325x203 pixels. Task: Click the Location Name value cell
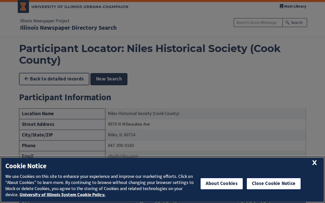click(x=205, y=114)
